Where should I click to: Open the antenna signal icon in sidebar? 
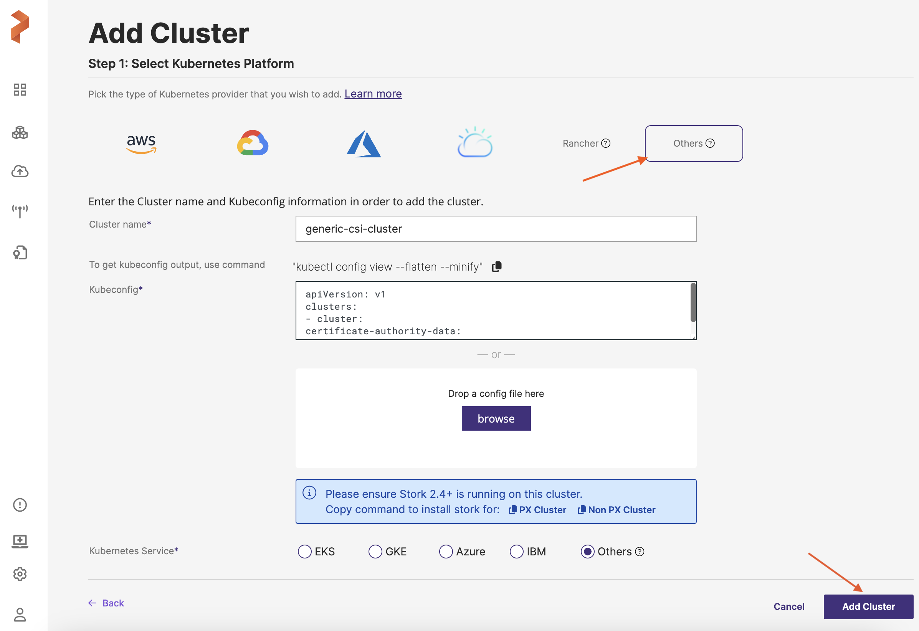[x=20, y=211]
